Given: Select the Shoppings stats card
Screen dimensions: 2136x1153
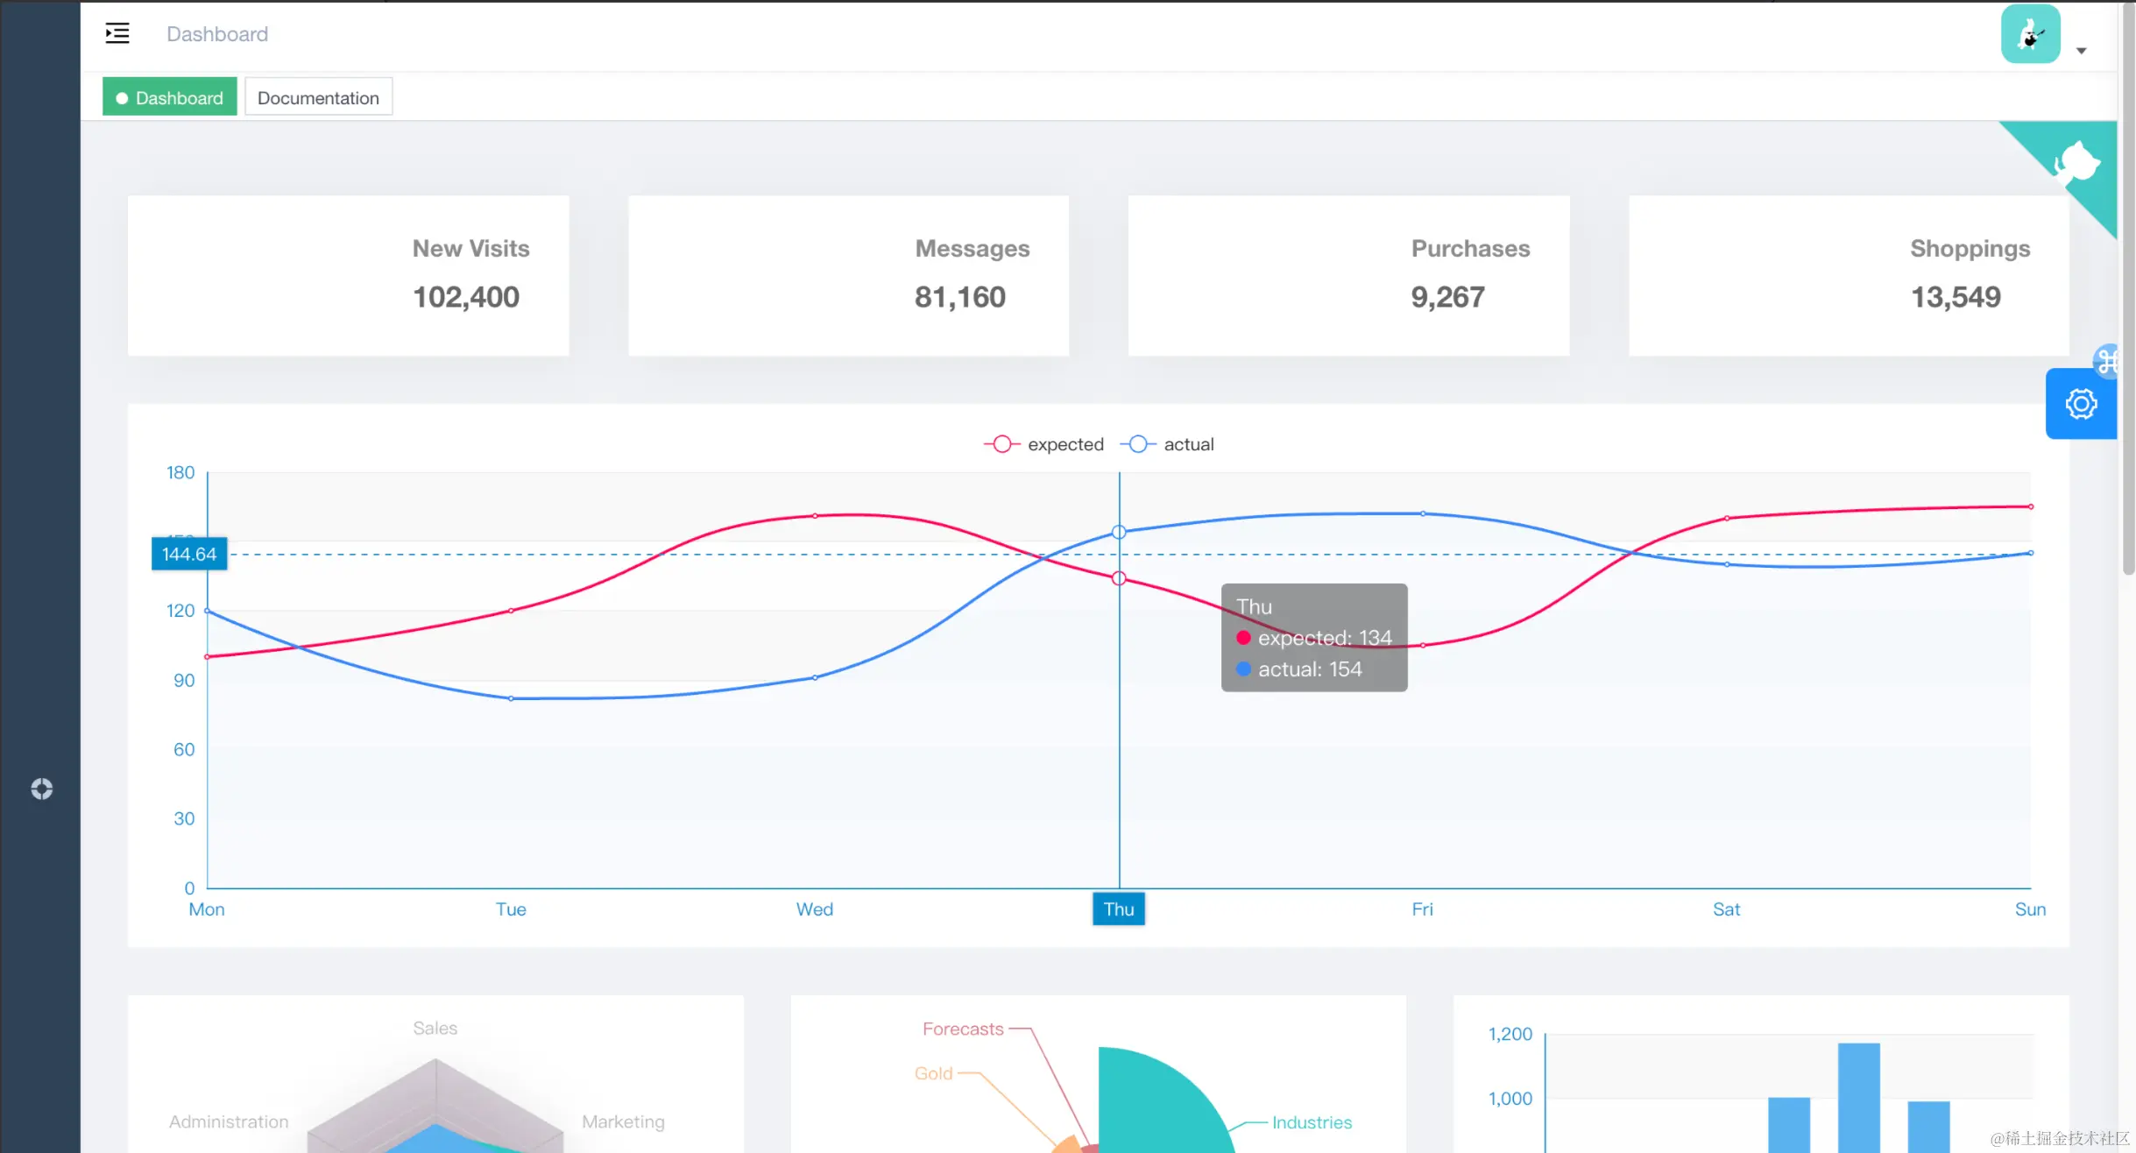Looking at the screenshot, I should pos(1849,275).
